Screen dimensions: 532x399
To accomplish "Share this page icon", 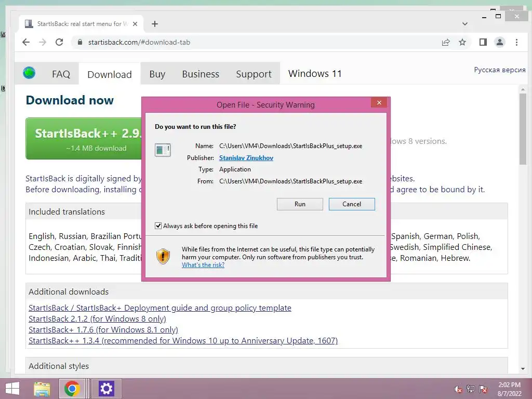I will coord(446,42).
